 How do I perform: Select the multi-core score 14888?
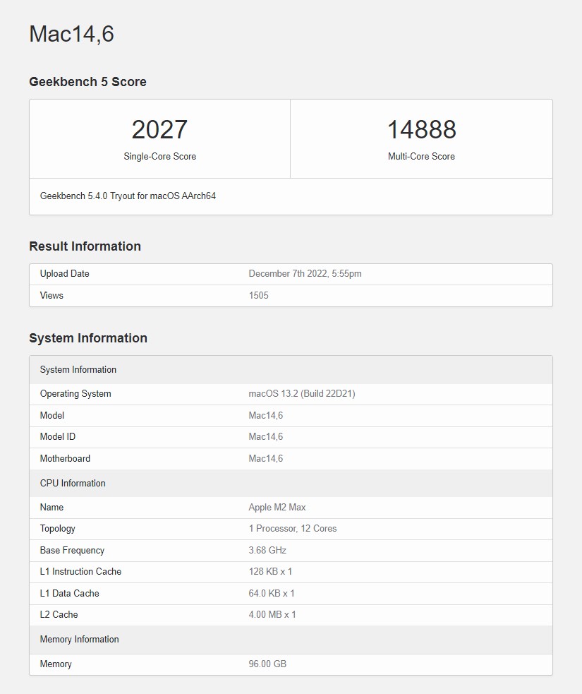click(421, 130)
